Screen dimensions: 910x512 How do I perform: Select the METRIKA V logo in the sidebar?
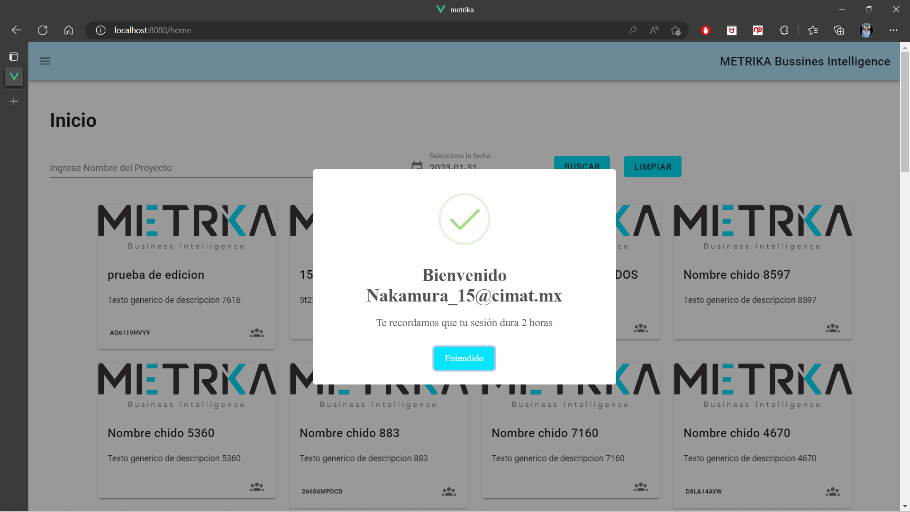tap(14, 76)
